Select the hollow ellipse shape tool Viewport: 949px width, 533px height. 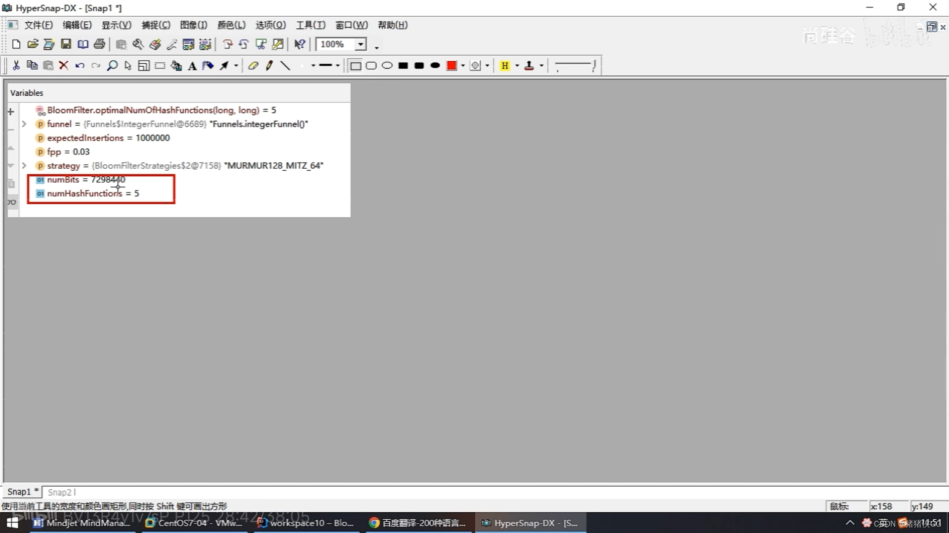pos(387,66)
